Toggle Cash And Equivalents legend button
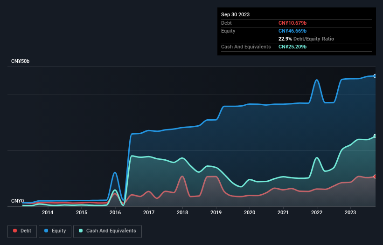This screenshot has height=245, width=383. coord(107,231)
